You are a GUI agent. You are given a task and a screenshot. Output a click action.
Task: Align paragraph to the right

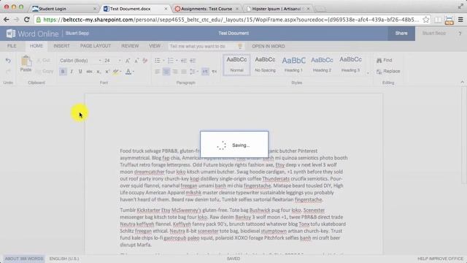point(175,72)
